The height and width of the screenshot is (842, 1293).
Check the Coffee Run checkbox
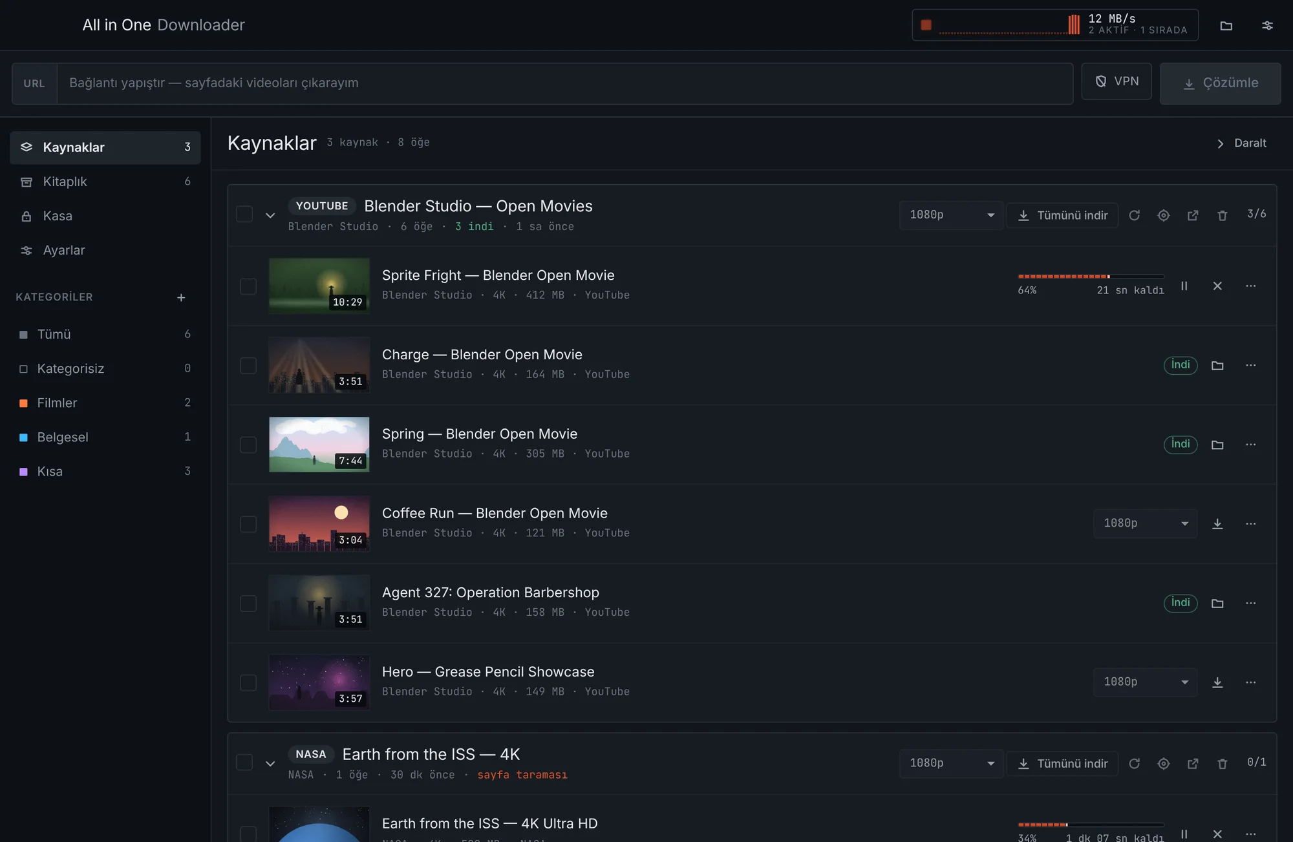coord(248,524)
